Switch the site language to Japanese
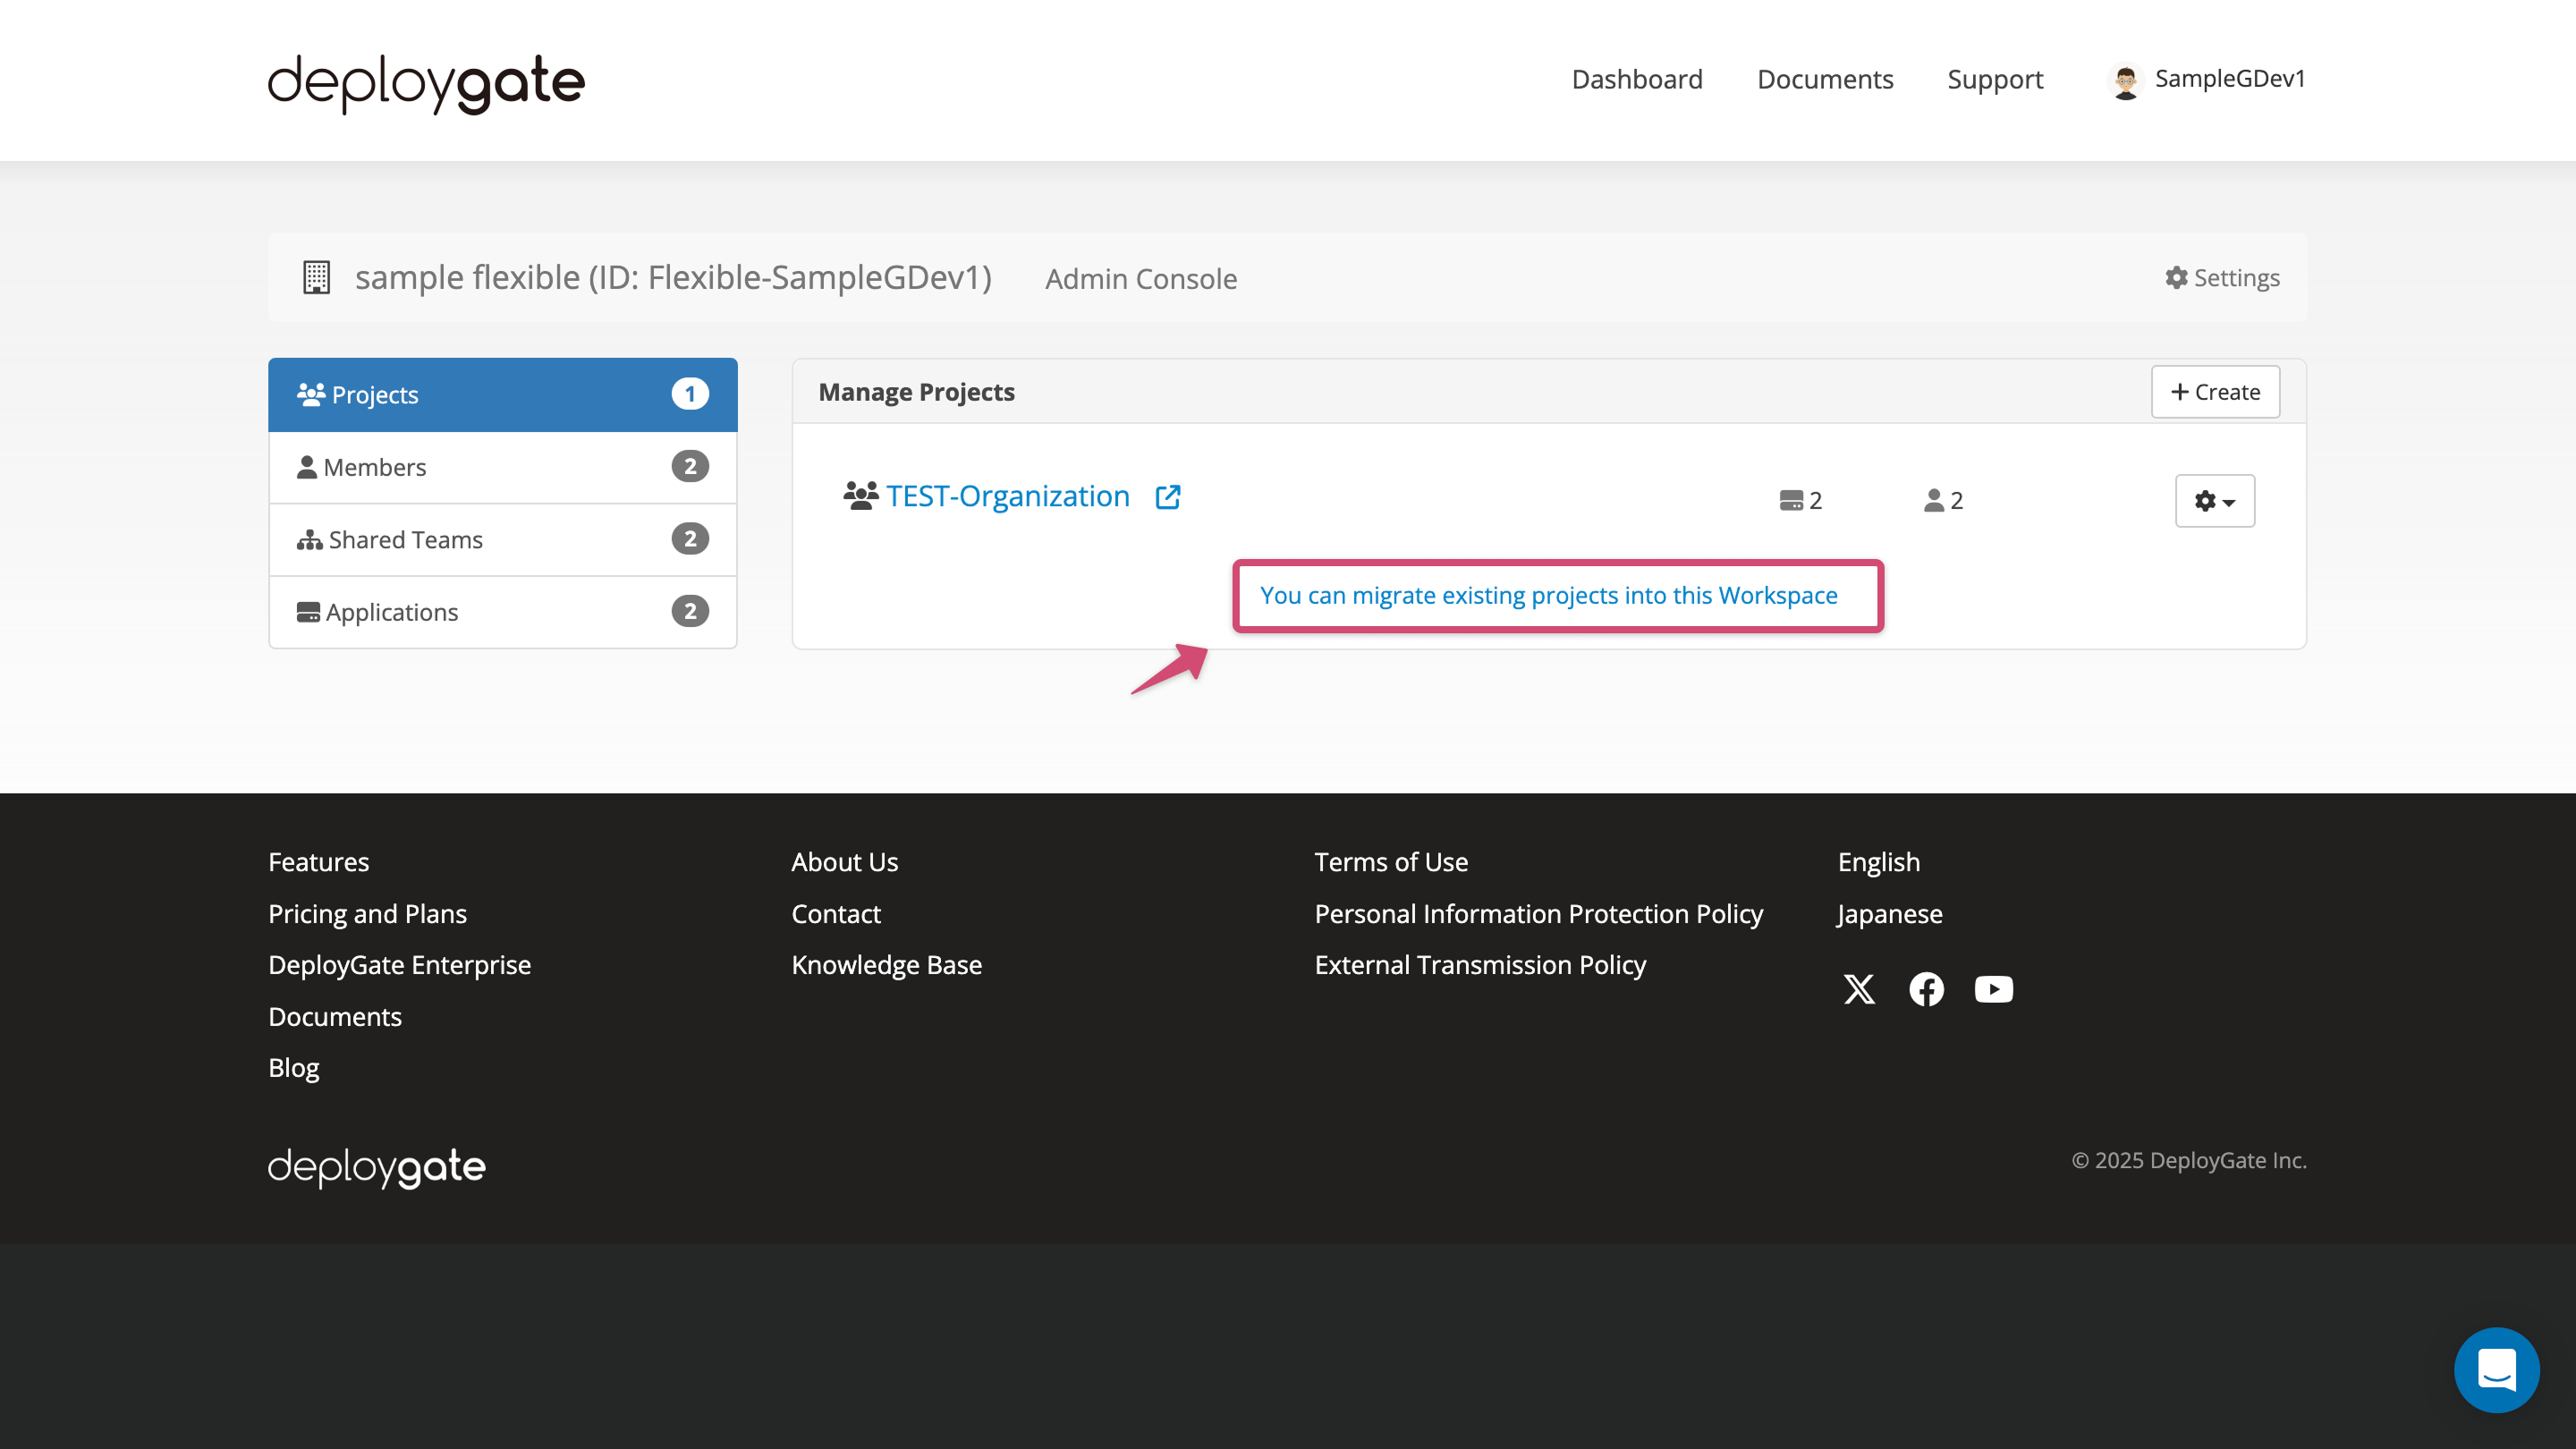This screenshot has height=1449, width=2576. click(1889, 913)
